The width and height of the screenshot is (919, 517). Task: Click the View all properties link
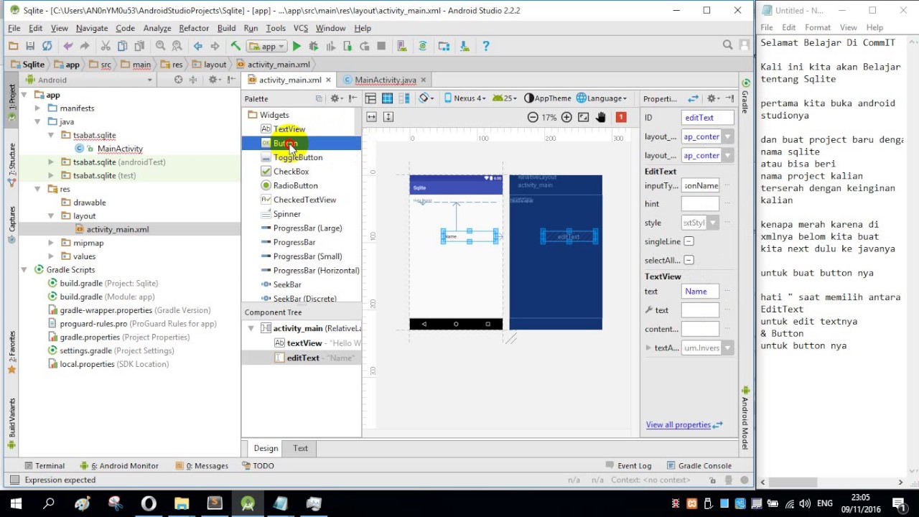(x=678, y=424)
